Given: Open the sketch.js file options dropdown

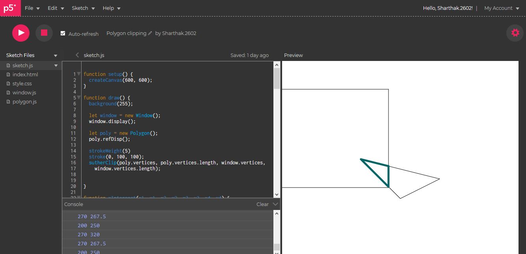Looking at the screenshot, I should tap(56, 65).
